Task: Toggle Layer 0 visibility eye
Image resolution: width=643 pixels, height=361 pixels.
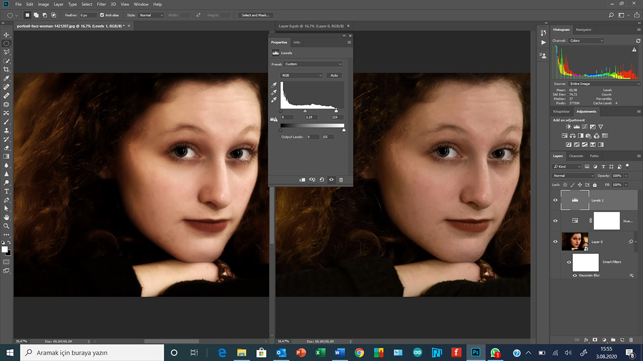Action: point(555,242)
